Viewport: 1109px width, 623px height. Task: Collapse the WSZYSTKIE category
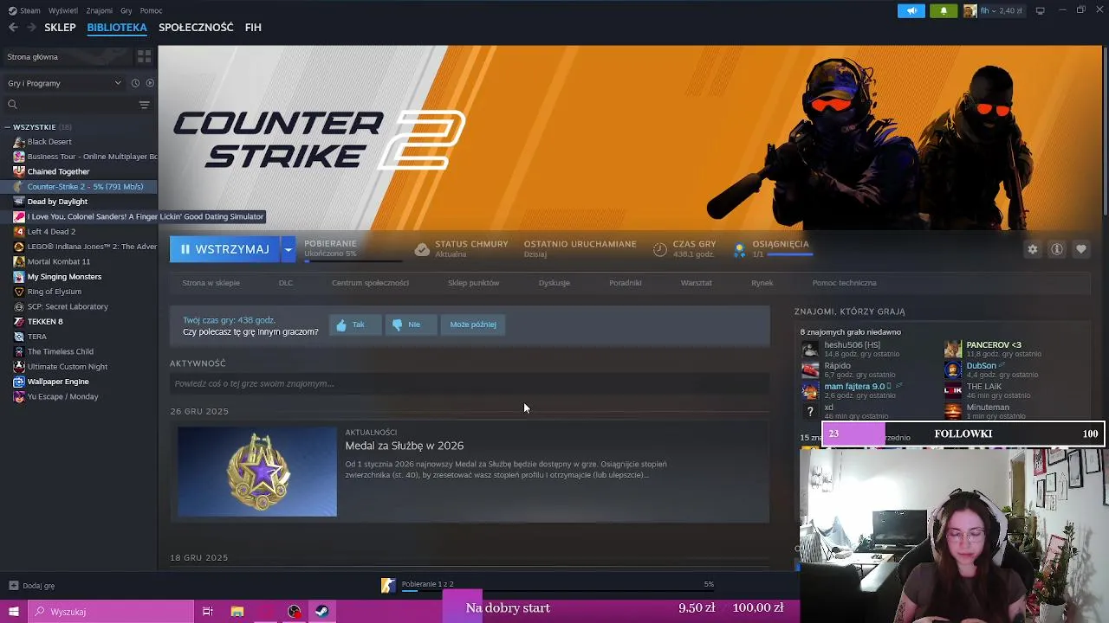pyautogui.click(x=8, y=127)
